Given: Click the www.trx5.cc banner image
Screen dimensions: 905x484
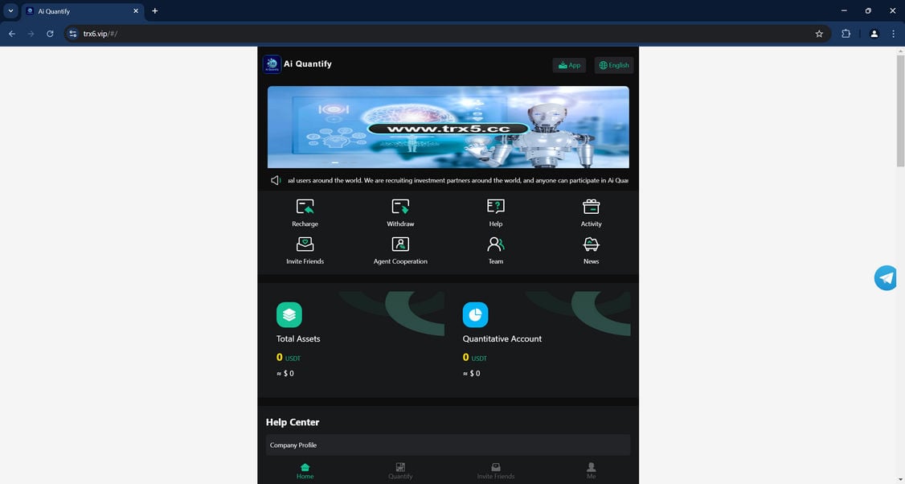Looking at the screenshot, I should click(448, 127).
